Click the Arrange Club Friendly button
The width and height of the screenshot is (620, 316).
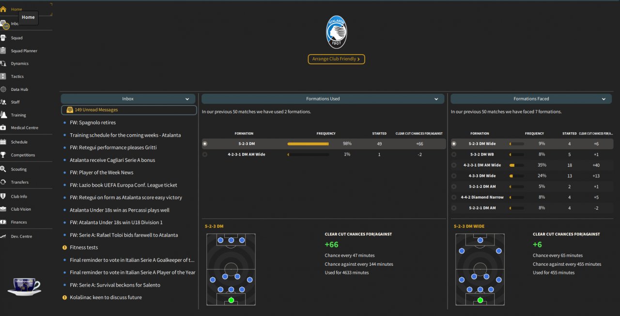pyautogui.click(x=336, y=59)
